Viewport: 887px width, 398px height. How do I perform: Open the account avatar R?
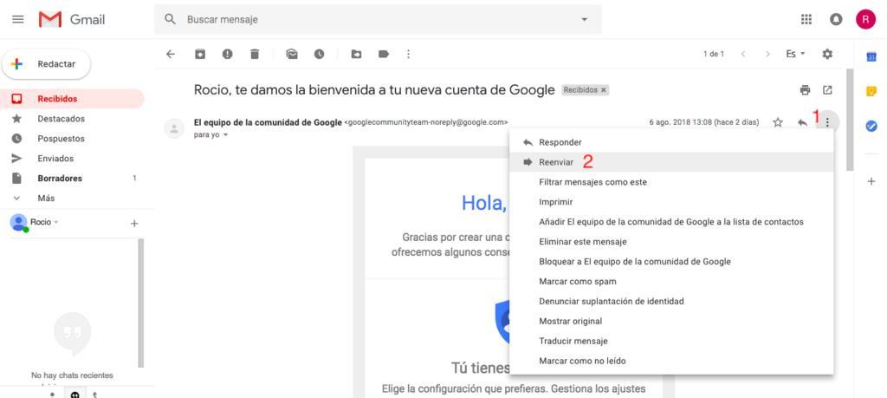[865, 19]
